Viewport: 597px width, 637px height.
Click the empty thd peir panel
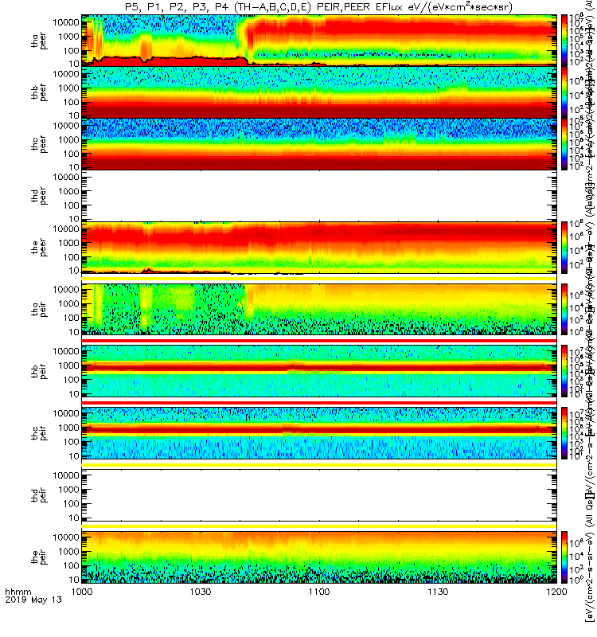click(319, 494)
